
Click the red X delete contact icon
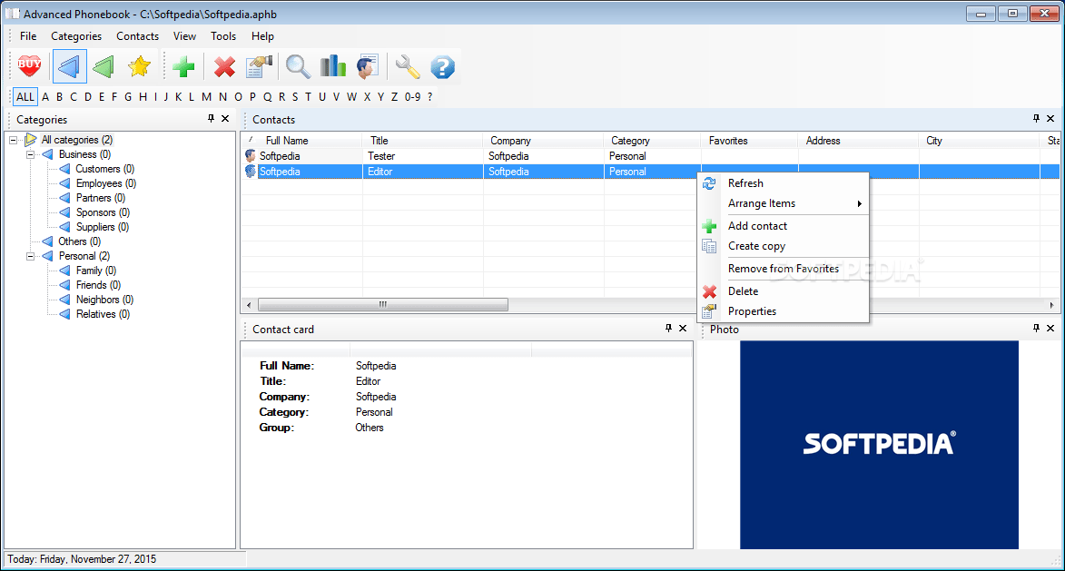(223, 65)
